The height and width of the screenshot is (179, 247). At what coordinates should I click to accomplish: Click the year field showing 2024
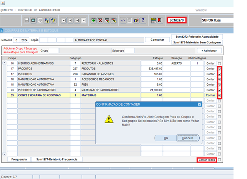(24, 40)
